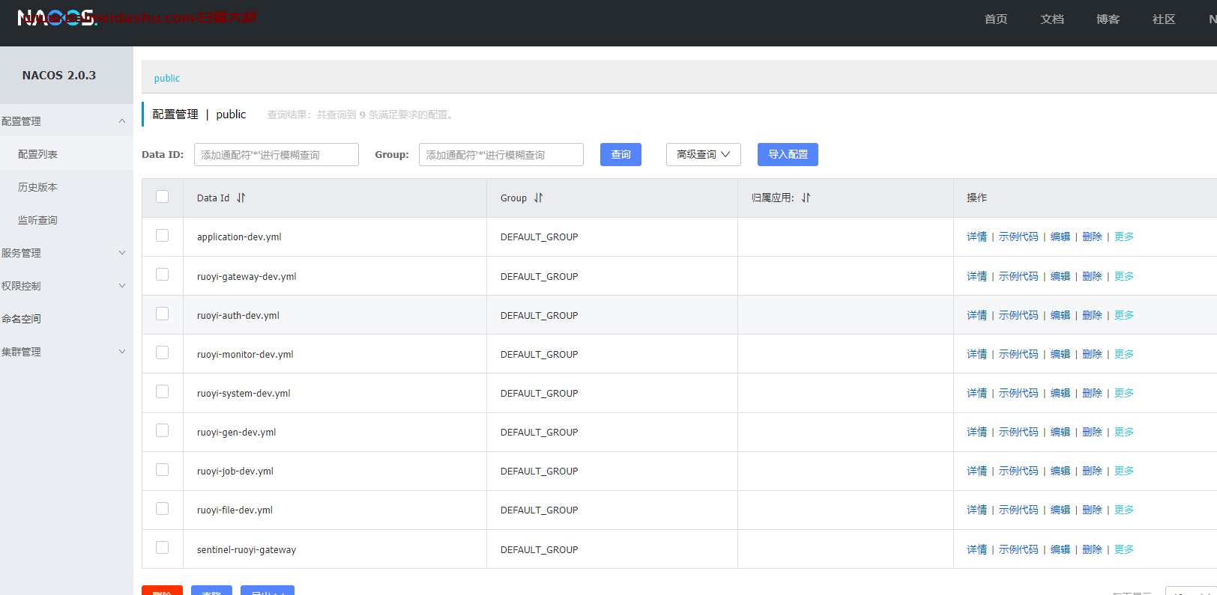Click 编辑 for ruoyi-auth-dev.yml
Image resolution: width=1217 pixels, height=595 pixels.
1060,315
